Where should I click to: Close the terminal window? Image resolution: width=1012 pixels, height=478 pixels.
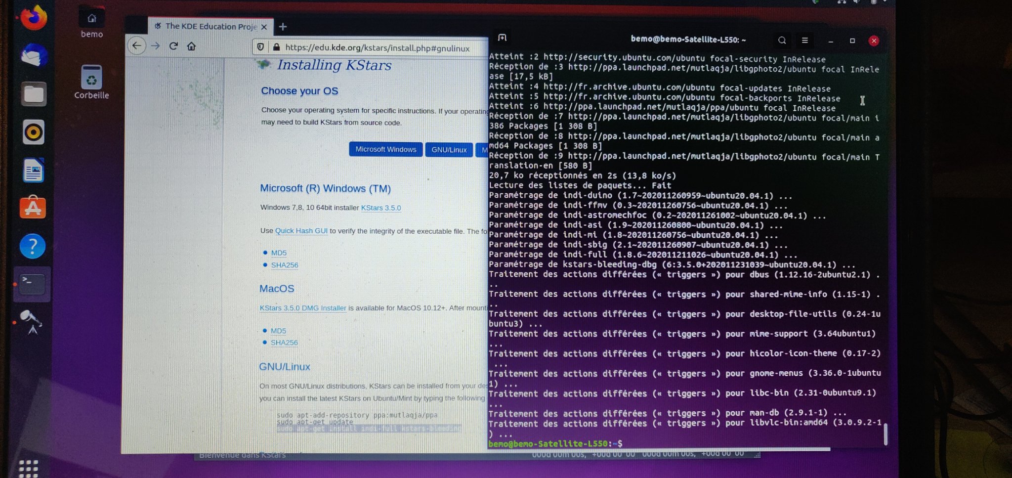coord(874,41)
